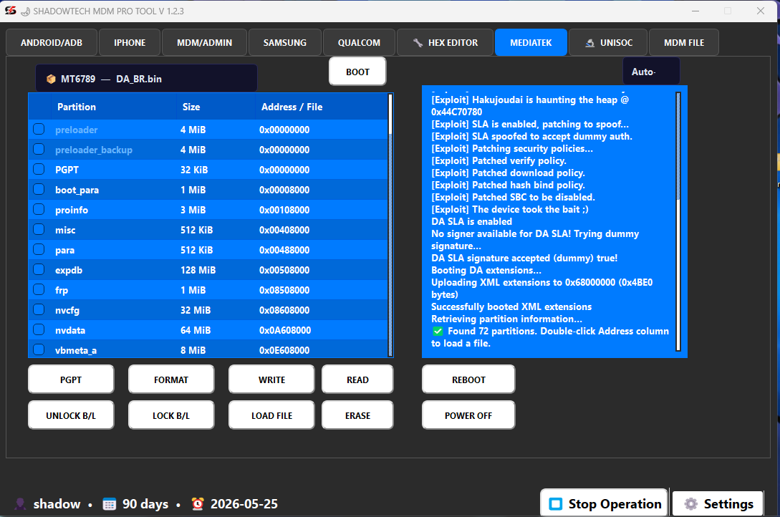
Task: Click the wrench icon on Hex Editor tab
Action: pyautogui.click(x=418, y=43)
